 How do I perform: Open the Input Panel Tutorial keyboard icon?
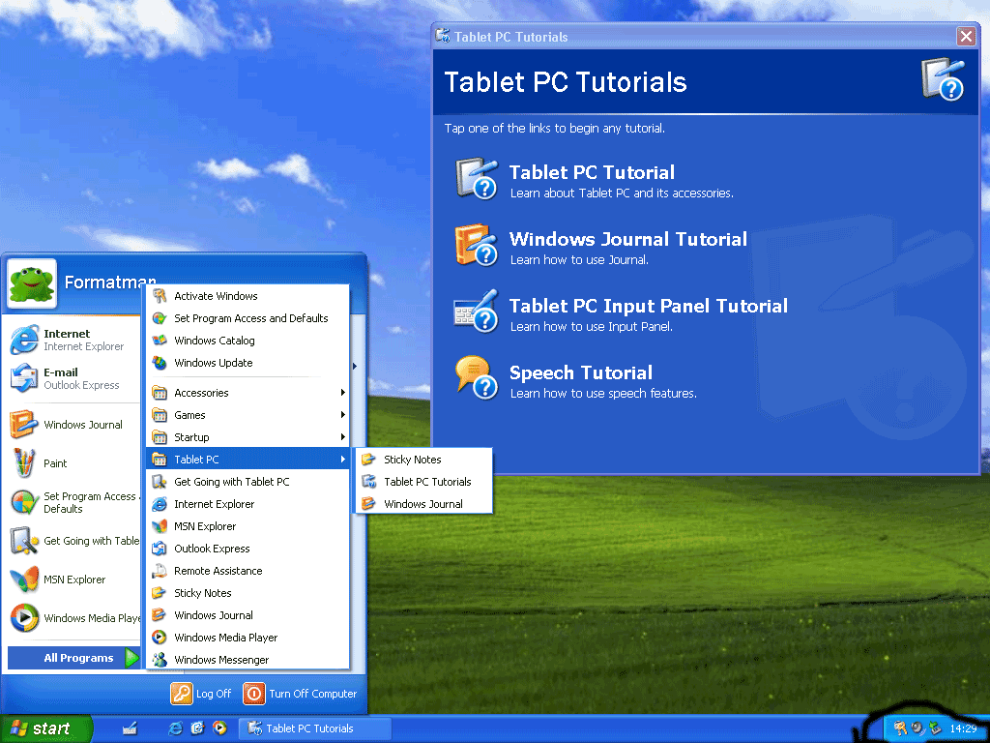[477, 312]
